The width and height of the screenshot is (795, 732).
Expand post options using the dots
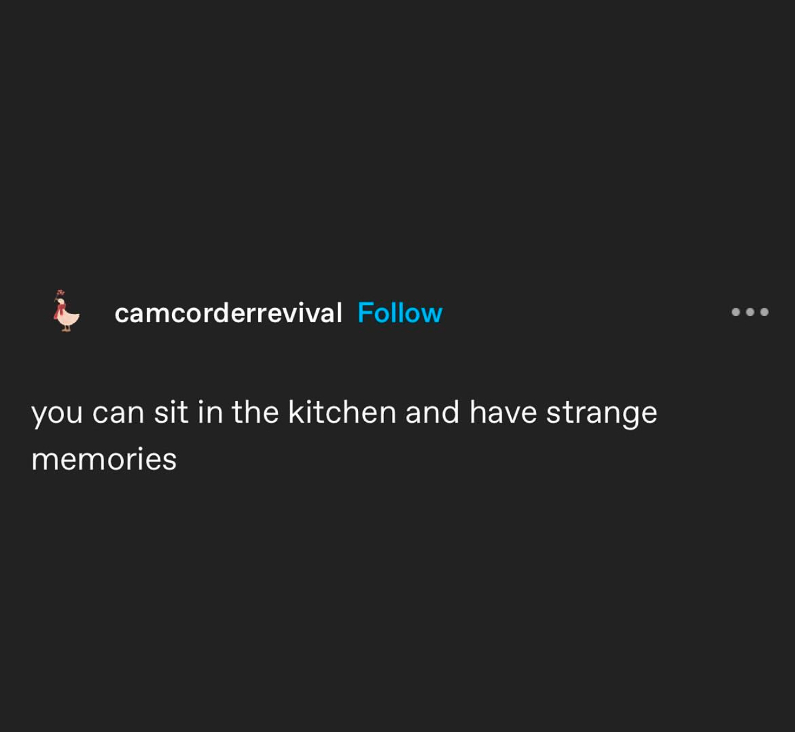click(749, 312)
